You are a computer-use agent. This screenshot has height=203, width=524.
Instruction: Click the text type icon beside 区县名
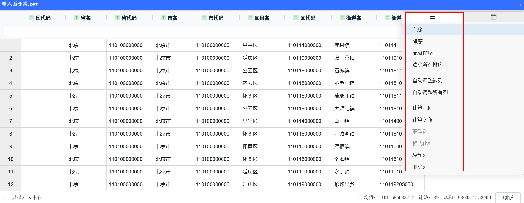[x=250, y=18]
